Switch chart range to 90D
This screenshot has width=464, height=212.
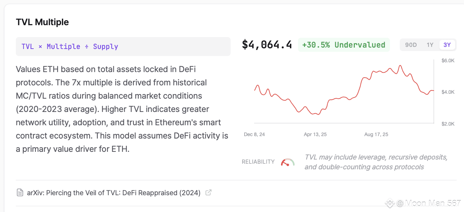(x=411, y=45)
